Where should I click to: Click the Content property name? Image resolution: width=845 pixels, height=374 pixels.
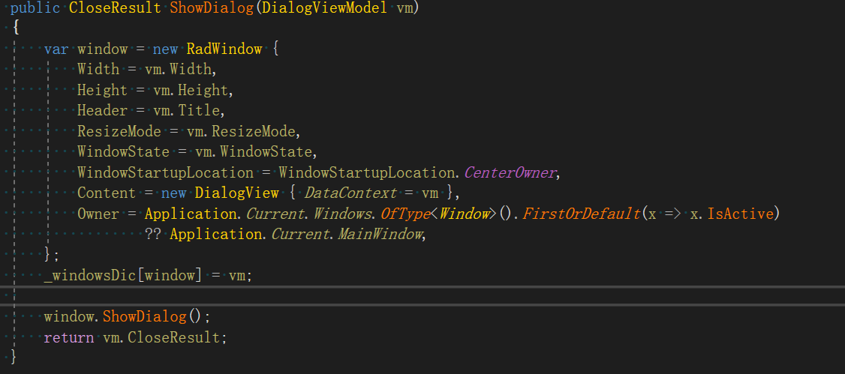107,193
